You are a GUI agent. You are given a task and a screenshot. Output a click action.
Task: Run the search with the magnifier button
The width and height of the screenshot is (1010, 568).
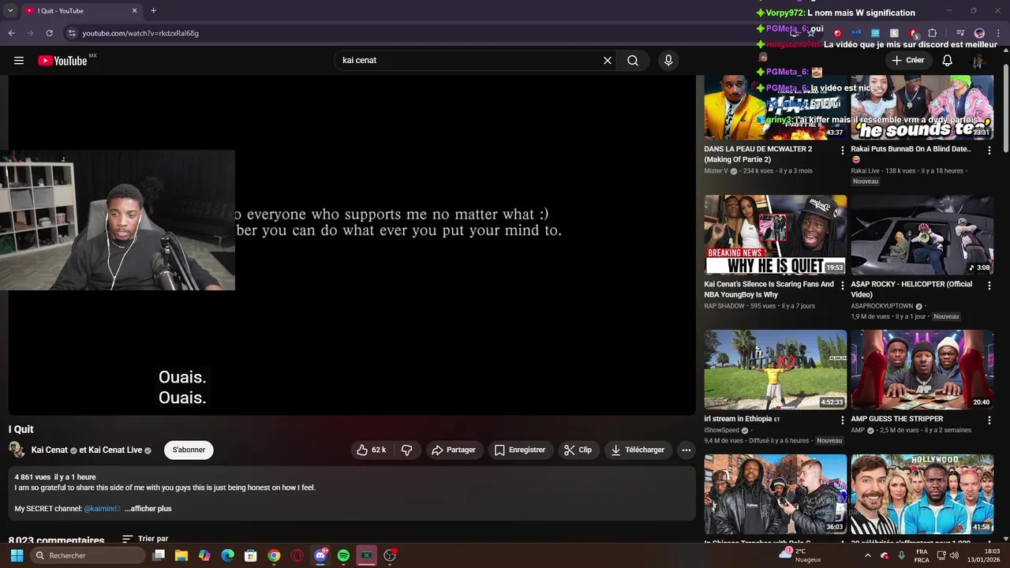point(633,61)
